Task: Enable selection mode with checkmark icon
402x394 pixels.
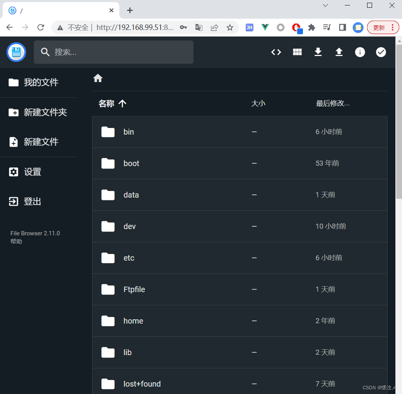Action: 381,52
